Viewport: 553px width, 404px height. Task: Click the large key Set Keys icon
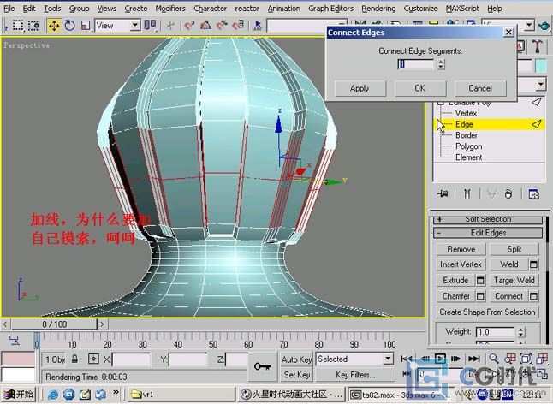[265, 366]
